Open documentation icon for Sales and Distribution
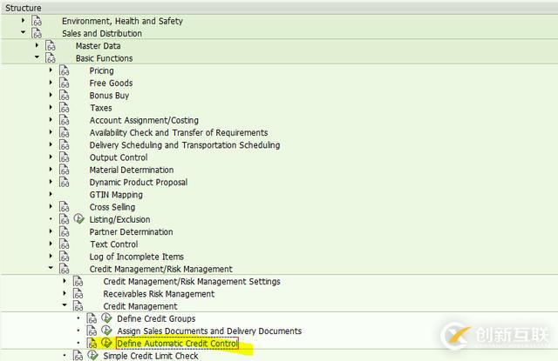Viewport: 558px width, 361px height. click(x=37, y=33)
